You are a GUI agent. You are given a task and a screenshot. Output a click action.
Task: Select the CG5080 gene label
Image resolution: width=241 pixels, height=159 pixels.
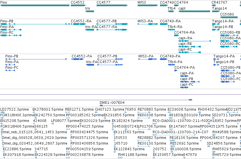click(x=227, y=14)
